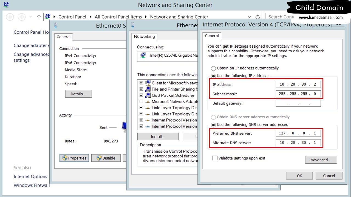Select Obtain an IP address automatically

tap(213, 68)
